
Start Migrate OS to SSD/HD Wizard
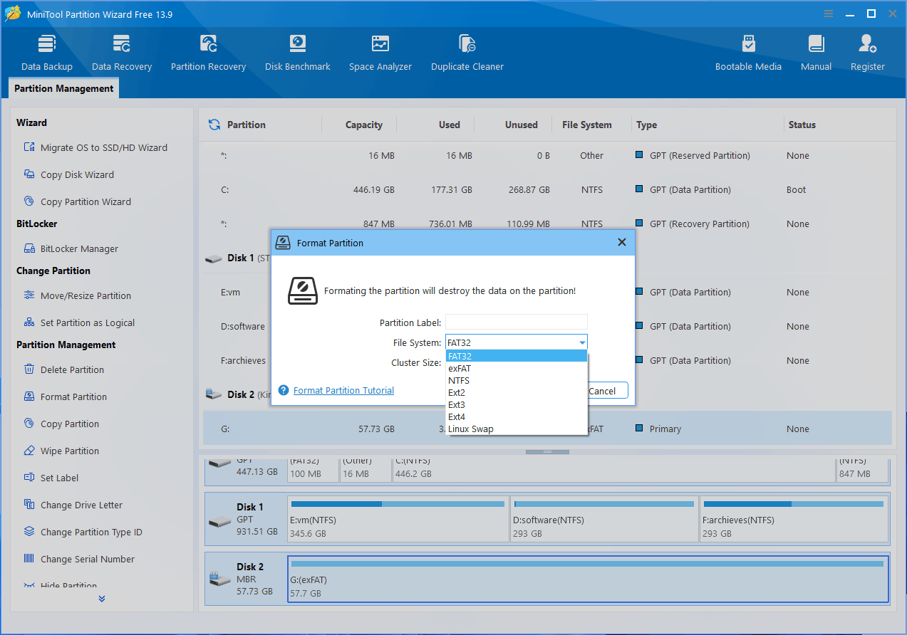(95, 147)
